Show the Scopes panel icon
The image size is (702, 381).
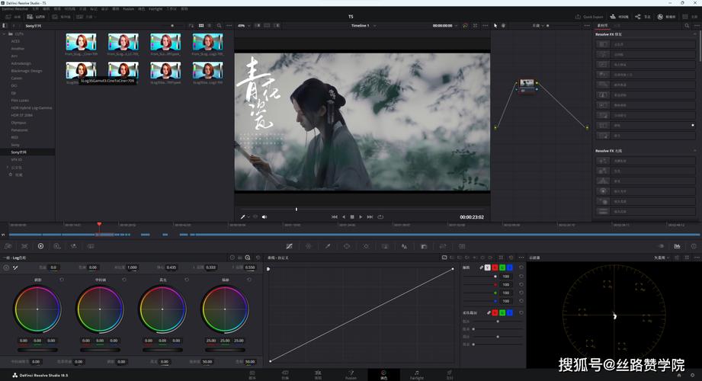[x=677, y=246]
